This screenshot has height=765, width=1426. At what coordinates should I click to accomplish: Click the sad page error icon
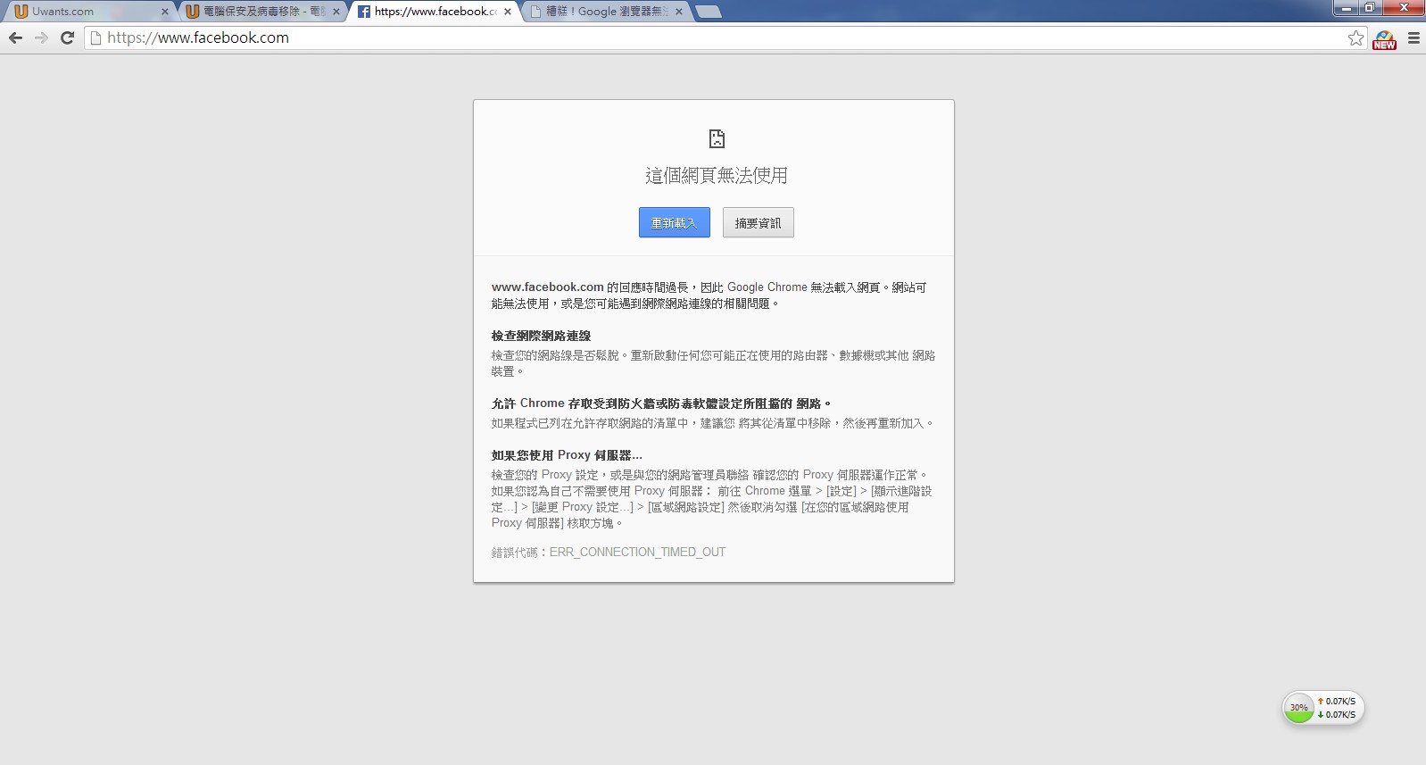point(717,138)
